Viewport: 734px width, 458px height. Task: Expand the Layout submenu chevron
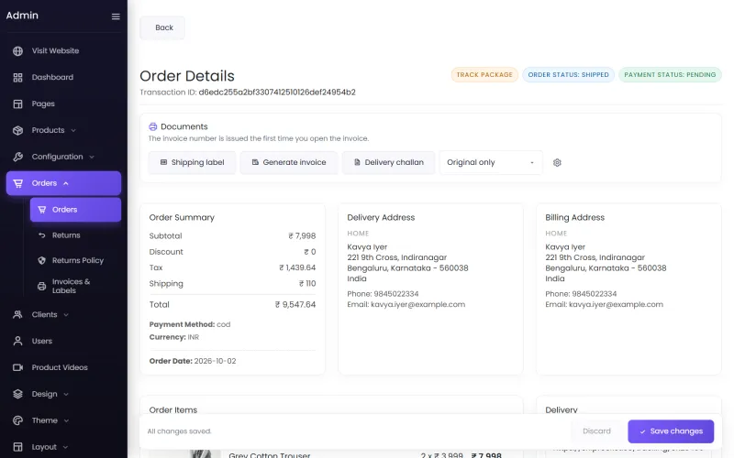tap(65, 447)
